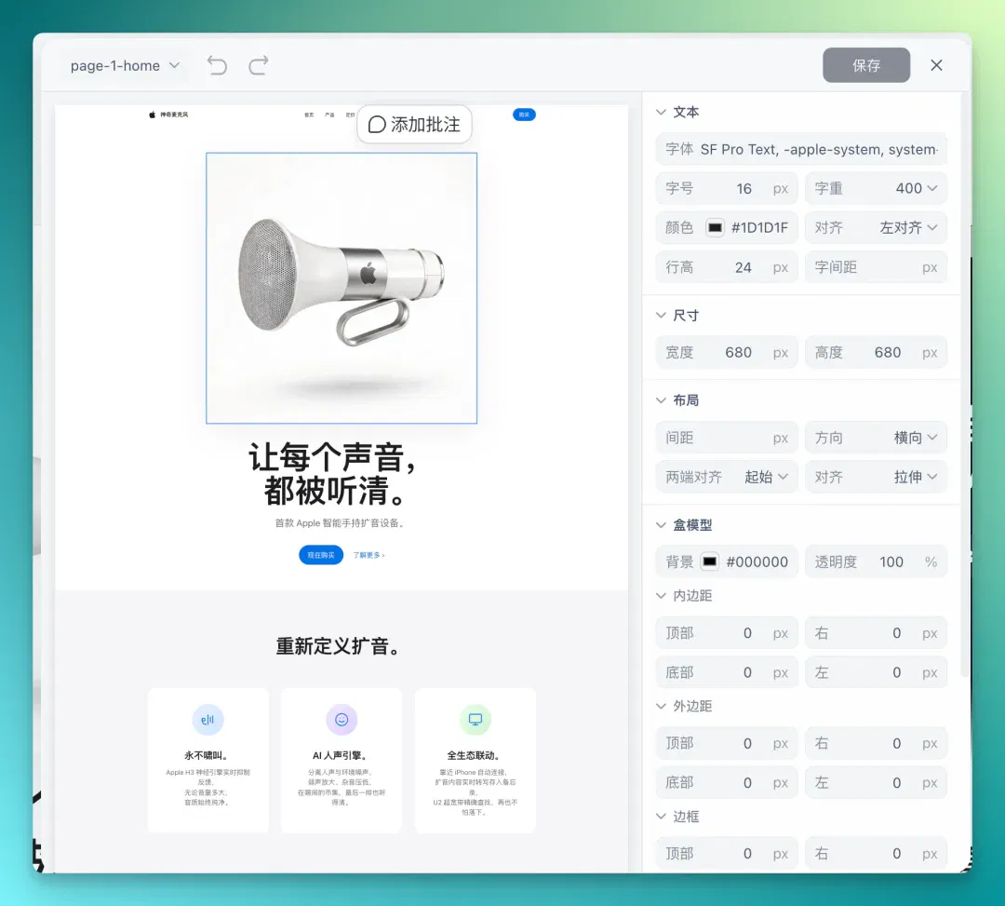Click the 产品 nav item in preview
The height and width of the screenshot is (906, 1005).
329,115
